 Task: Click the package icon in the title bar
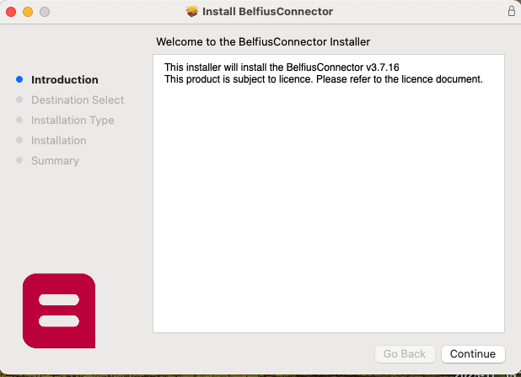point(191,12)
